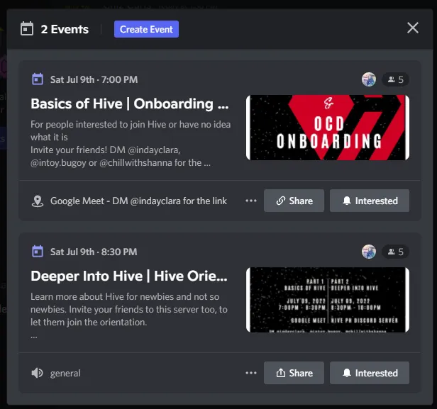Screen dimensions: 437x409
Task: Click calendar icon next to 8:30 PM date
Action: 38,252
